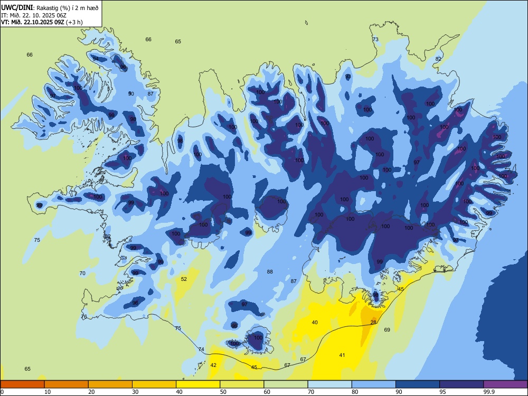Click the 82 humidity value on the map

click(438, 59)
